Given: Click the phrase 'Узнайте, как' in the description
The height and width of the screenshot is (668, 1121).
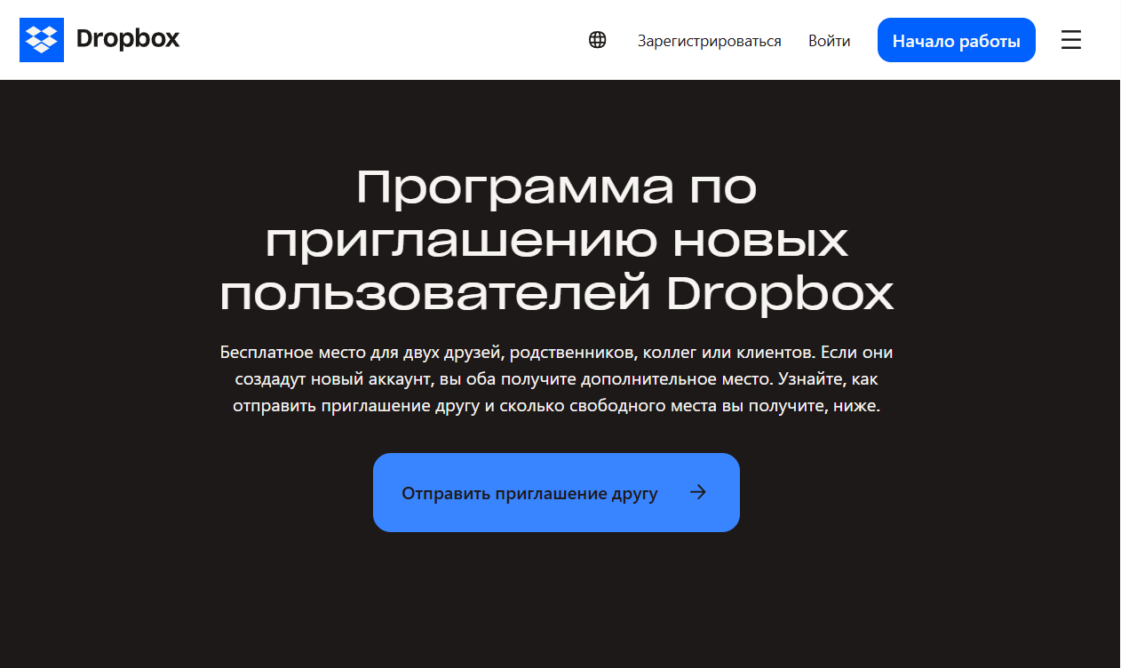Looking at the screenshot, I should click(x=828, y=379).
